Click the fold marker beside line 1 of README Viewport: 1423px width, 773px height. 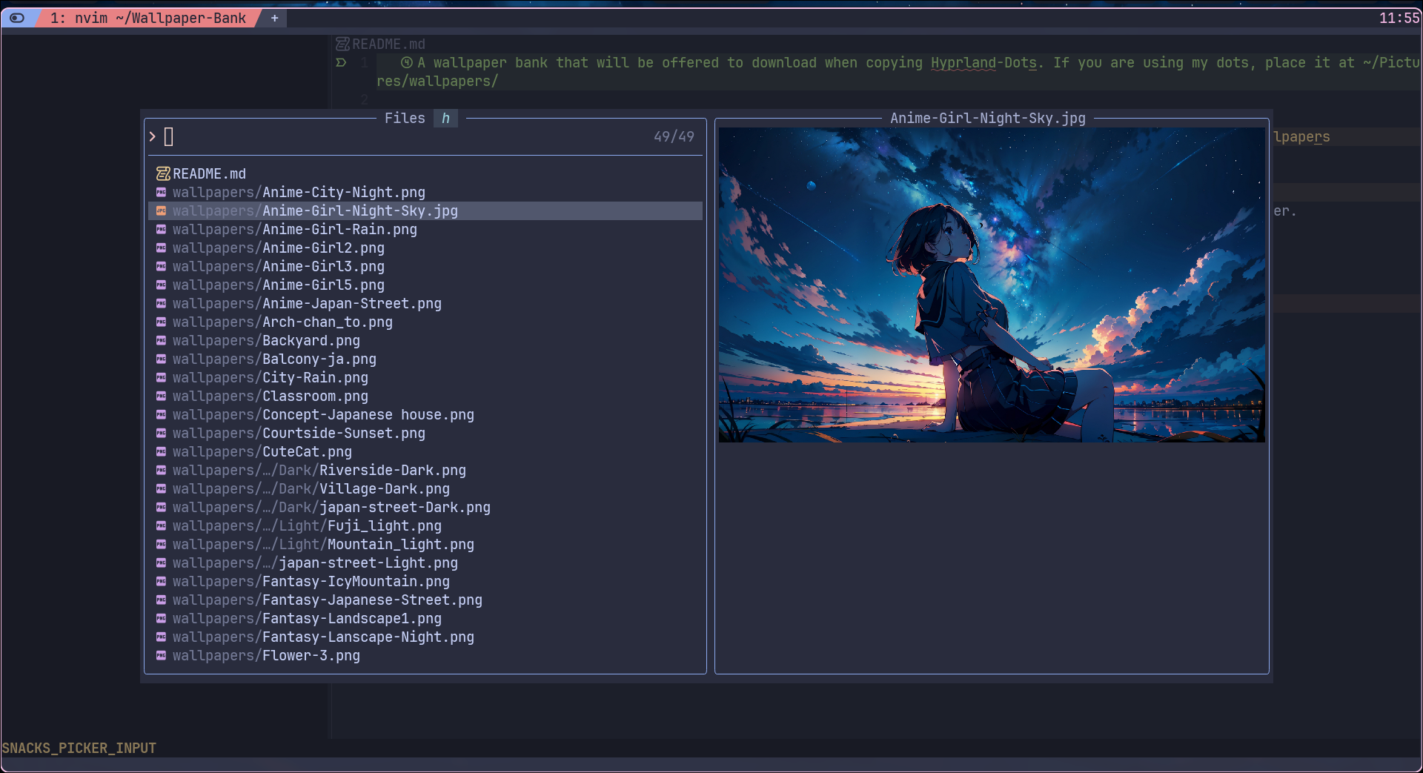click(341, 63)
